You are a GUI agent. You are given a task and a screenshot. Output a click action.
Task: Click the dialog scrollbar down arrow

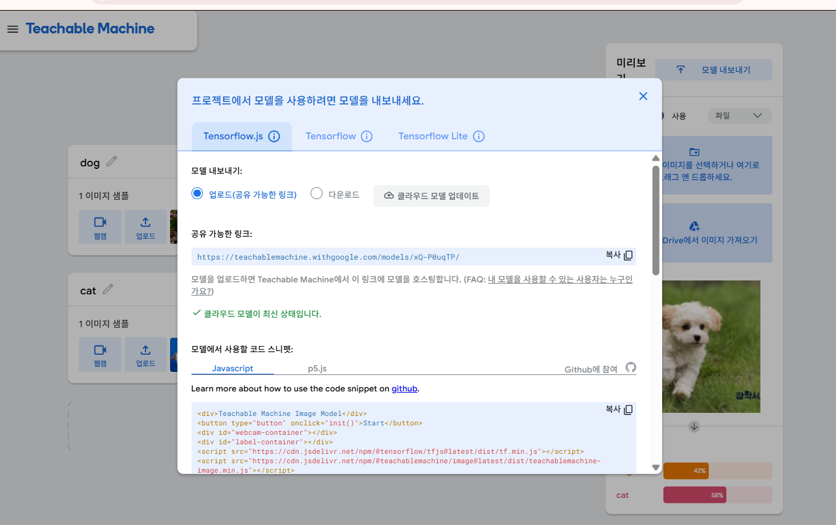coord(656,468)
